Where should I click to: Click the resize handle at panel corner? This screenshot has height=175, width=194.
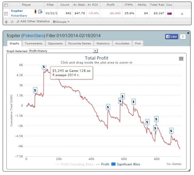pyautogui.click(x=189, y=170)
